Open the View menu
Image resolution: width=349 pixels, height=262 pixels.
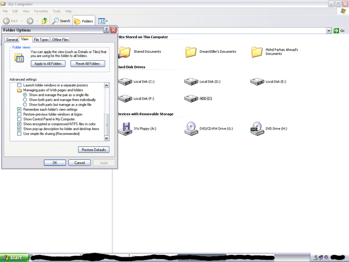click(26, 11)
